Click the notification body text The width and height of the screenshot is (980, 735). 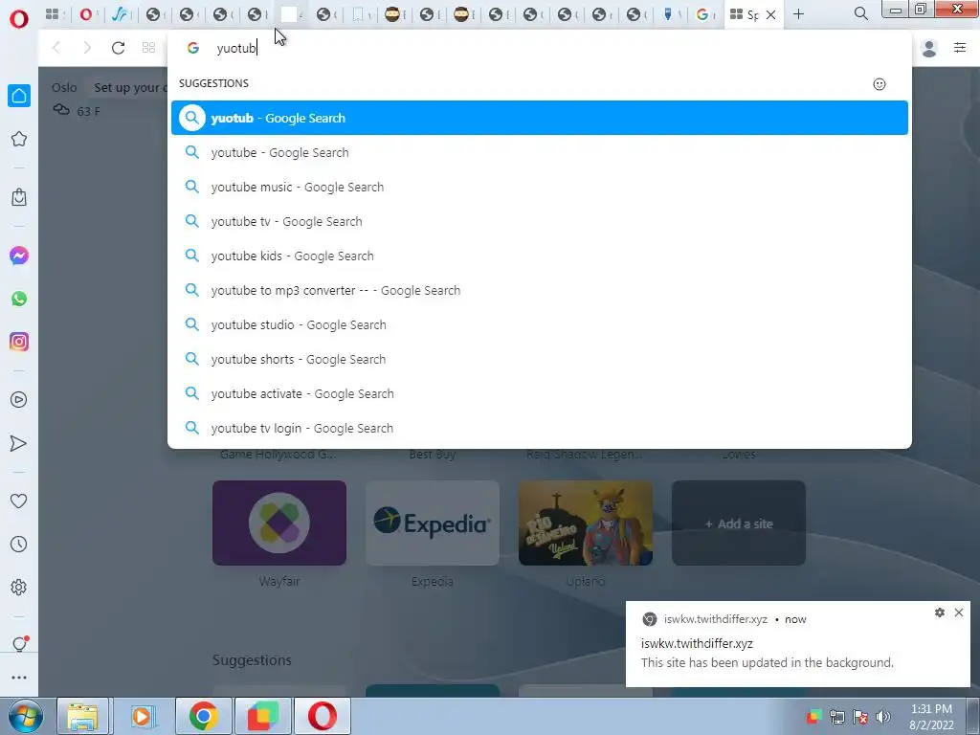tap(767, 662)
